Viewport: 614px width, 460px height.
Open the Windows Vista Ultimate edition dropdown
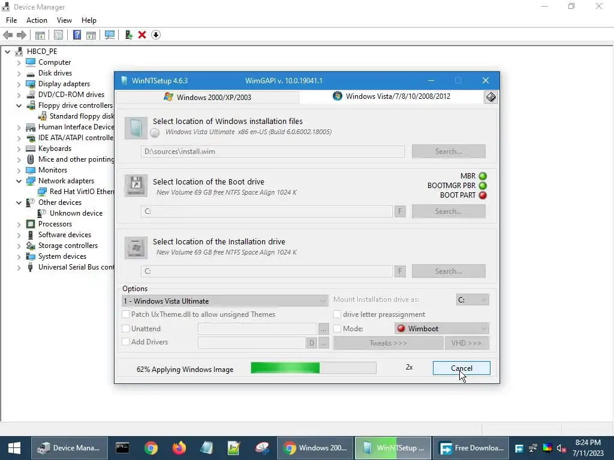225,301
